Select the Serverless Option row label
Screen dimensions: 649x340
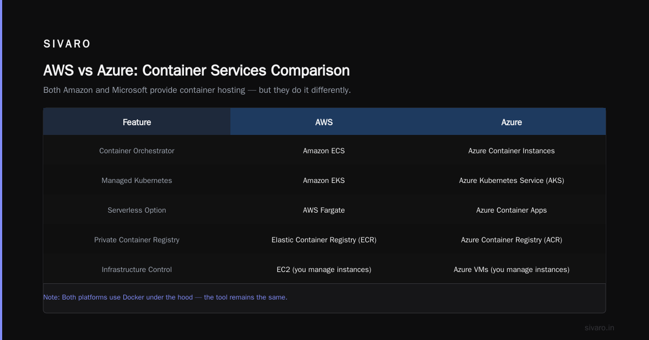pos(137,210)
